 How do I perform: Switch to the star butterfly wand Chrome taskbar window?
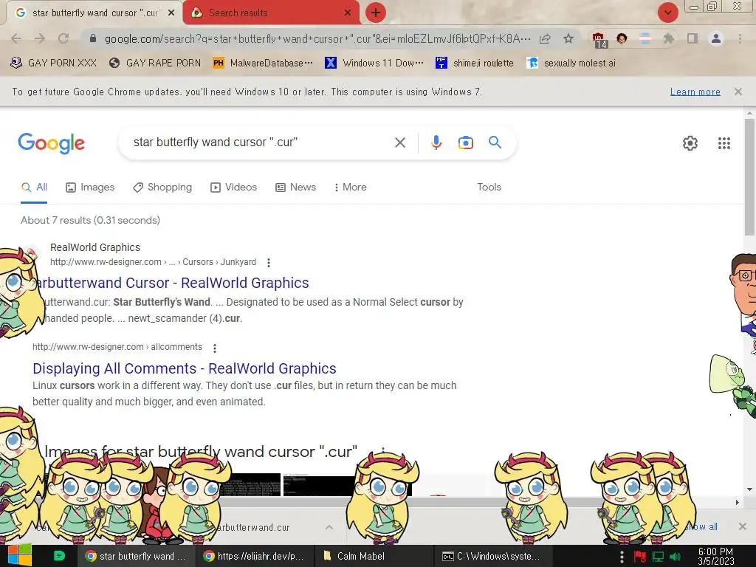point(136,556)
